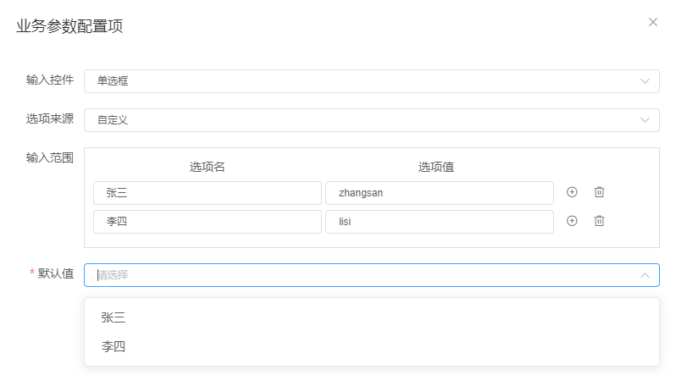Screen dimensions: 676x375
Task: Click the 选项名 field containing 李四
Action: coord(207,222)
